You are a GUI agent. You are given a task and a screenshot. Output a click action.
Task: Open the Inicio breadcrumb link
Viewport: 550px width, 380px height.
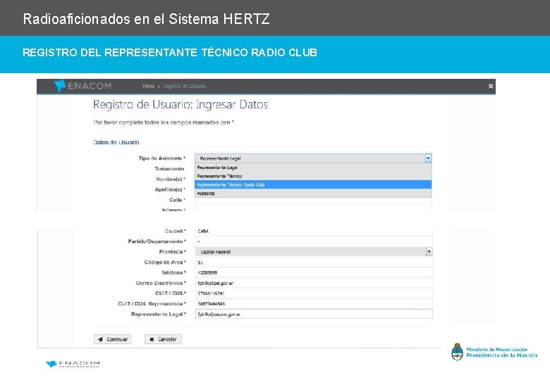[x=148, y=86]
